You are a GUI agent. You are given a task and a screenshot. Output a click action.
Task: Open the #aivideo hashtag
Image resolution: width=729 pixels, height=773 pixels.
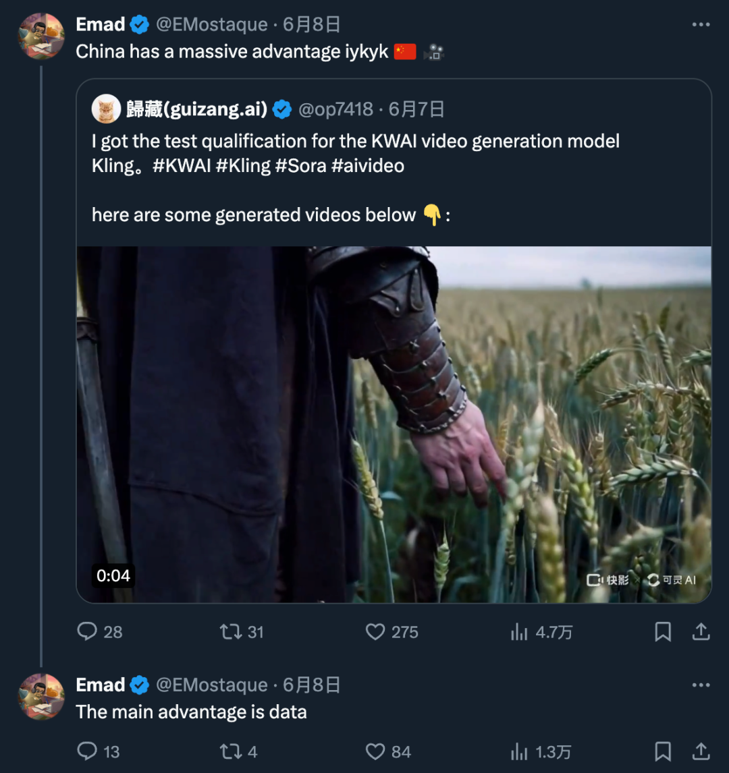(x=368, y=166)
